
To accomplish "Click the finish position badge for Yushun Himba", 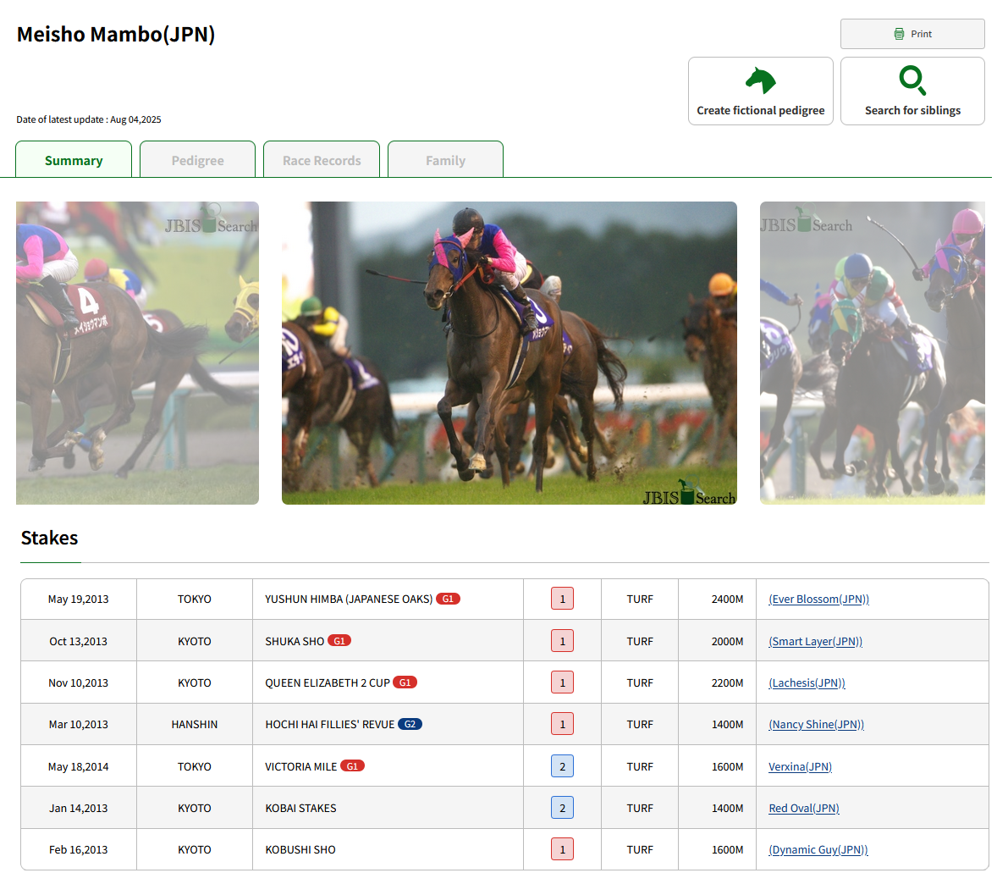I will click(563, 599).
